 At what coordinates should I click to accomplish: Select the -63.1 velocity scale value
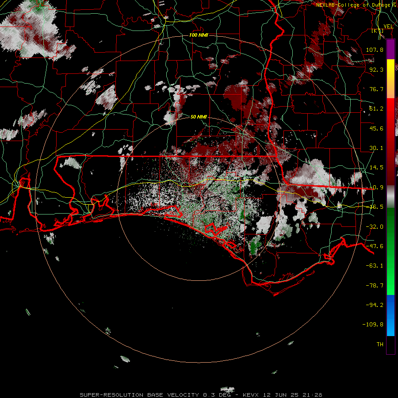[x=375, y=266]
